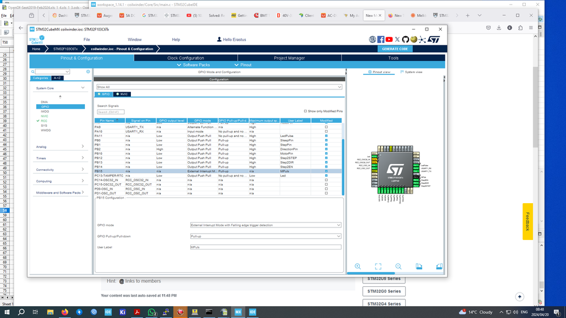Open File Explorer from the taskbar
The width and height of the screenshot is (566, 318).
pyautogui.click(x=50, y=312)
